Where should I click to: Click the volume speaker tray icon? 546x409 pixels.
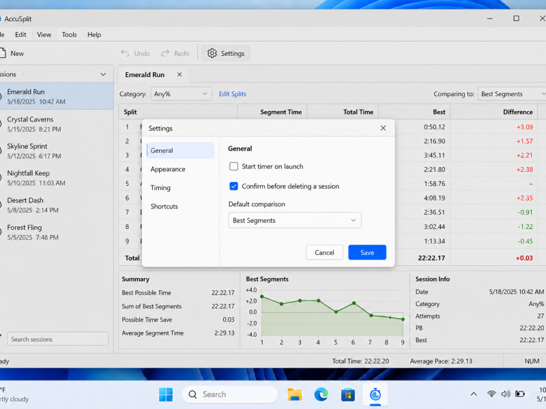pyautogui.click(x=506, y=394)
